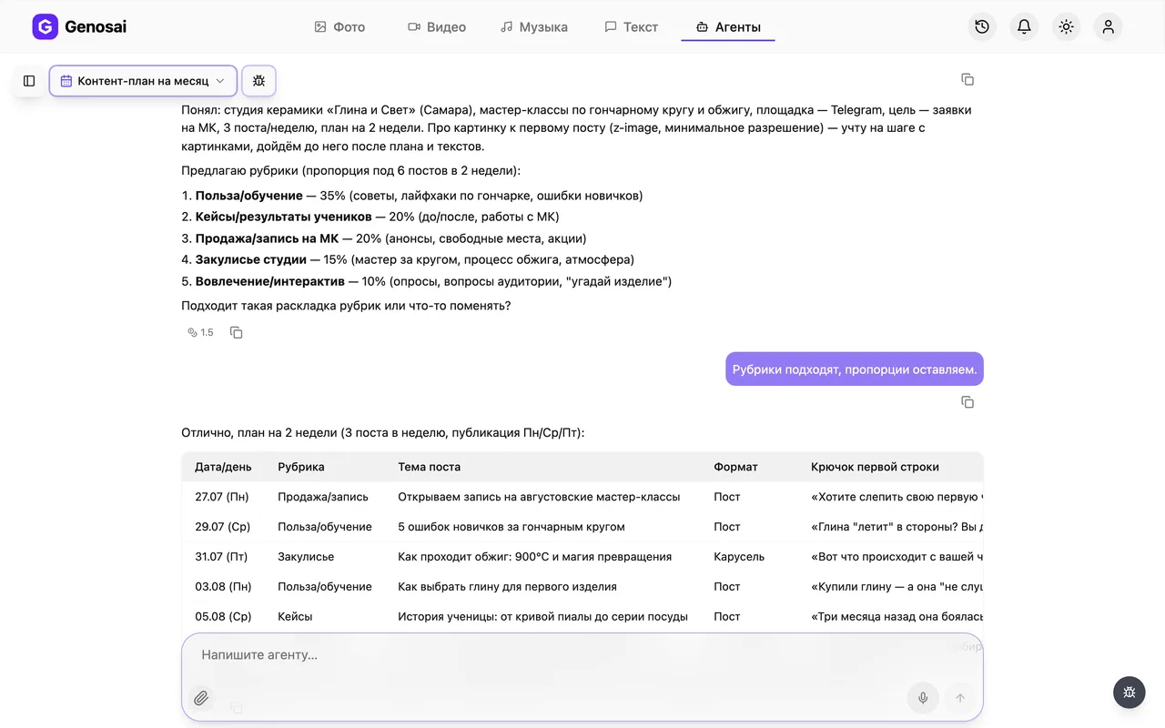The width and height of the screenshot is (1165, 728).
Task: Click '5 ошибок новичков за гончарным кругом'
Action: (x=512, y=527)
